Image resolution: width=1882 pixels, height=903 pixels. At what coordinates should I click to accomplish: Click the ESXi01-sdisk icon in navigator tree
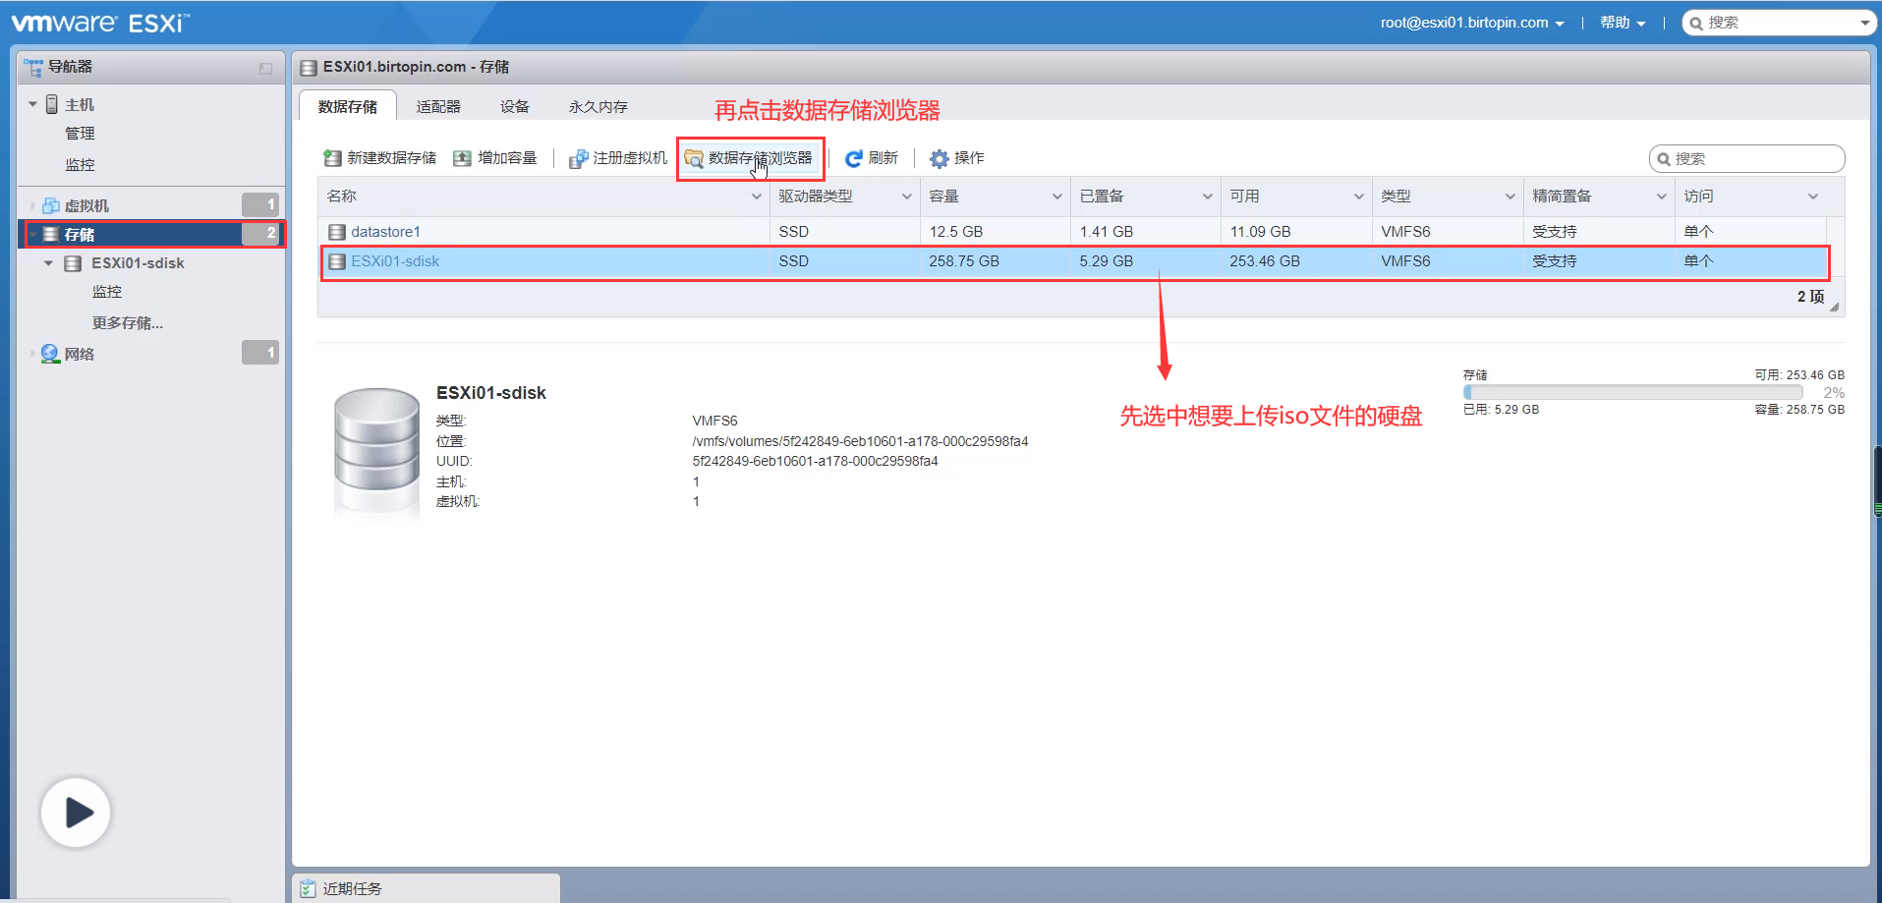(x=73, y=263)
